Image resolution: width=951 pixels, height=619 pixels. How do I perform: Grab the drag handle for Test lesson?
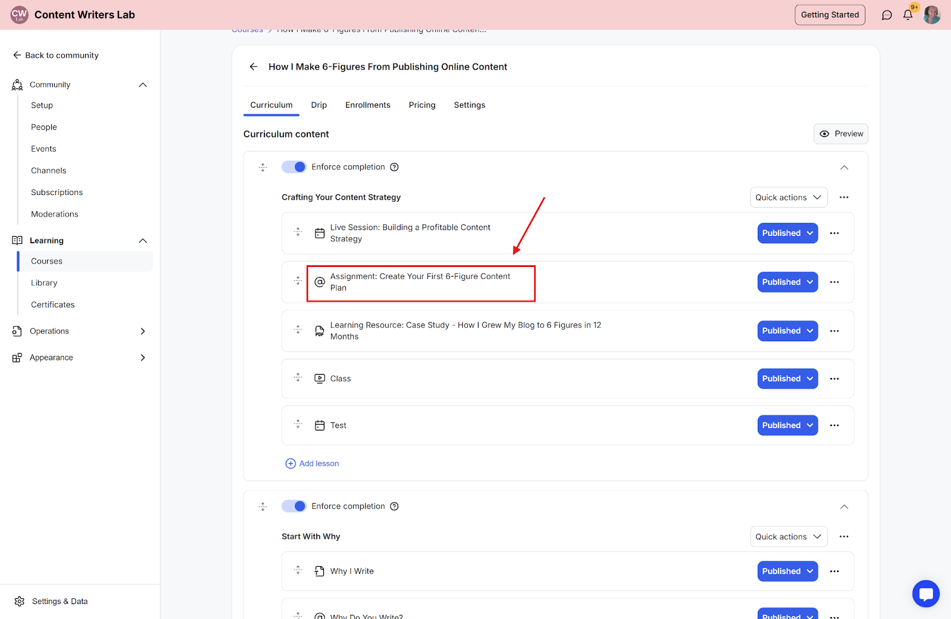[298, 424]
